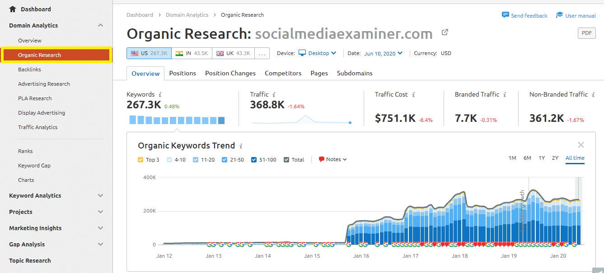Open Advertising Research in the sidebar

44,84
